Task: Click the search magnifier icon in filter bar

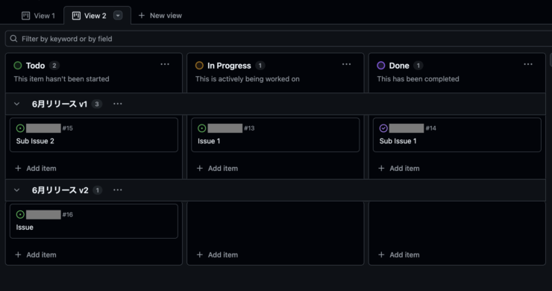Action: (x=13, y=39)
